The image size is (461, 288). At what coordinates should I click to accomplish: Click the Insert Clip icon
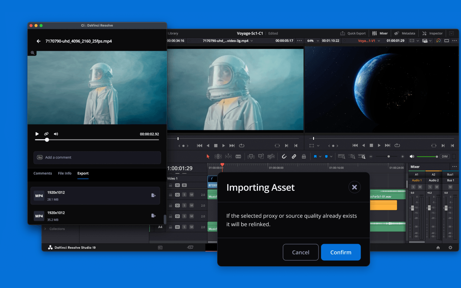point(251,157)
